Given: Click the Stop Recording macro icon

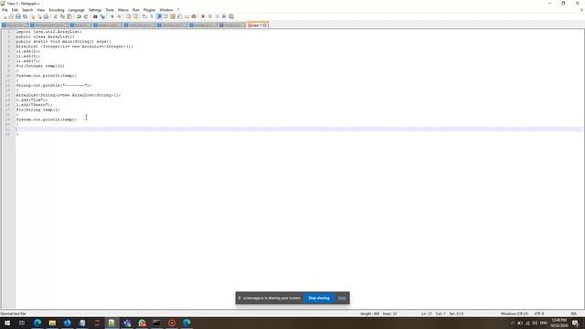Looking at the screenshot, I should pos(210,16).
